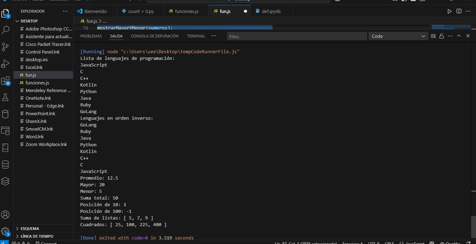Open the Explorer view in activity bar
This screenshot has width=476, height=244.
5,13
